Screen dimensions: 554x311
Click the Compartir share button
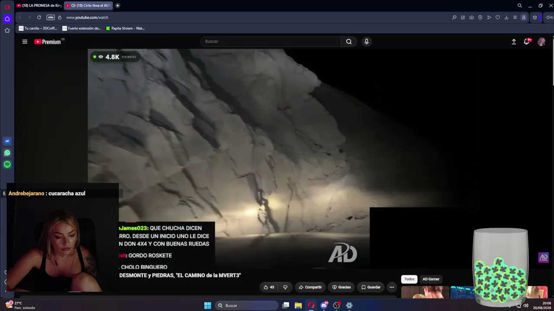310,287
